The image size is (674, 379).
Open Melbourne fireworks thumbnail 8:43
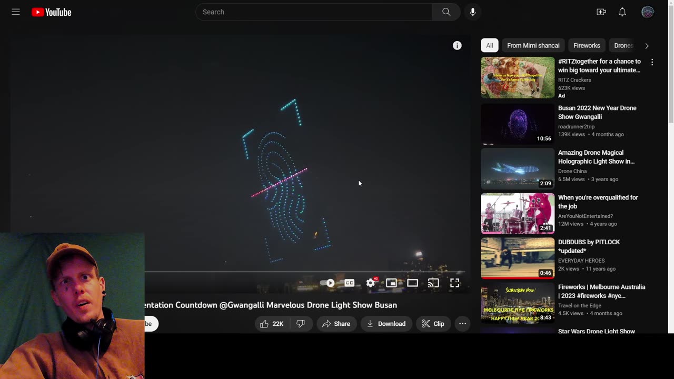(x=518, y=303)
